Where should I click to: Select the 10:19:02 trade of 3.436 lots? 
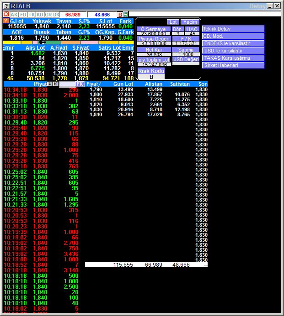pos(41,254)
